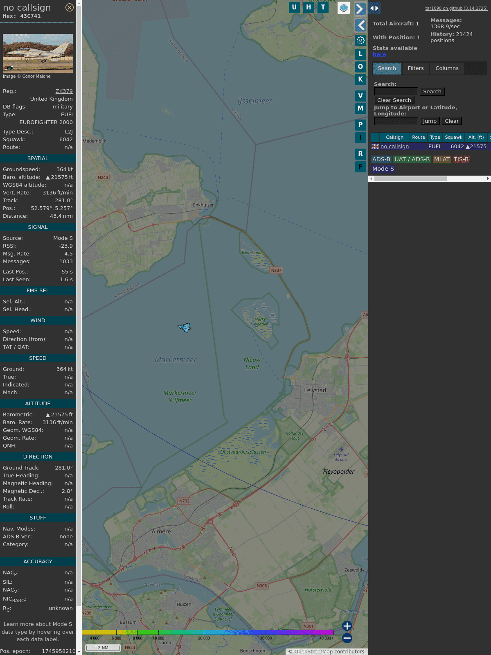
Task: Open the map layer switcher icon
Action: (344, 7)
